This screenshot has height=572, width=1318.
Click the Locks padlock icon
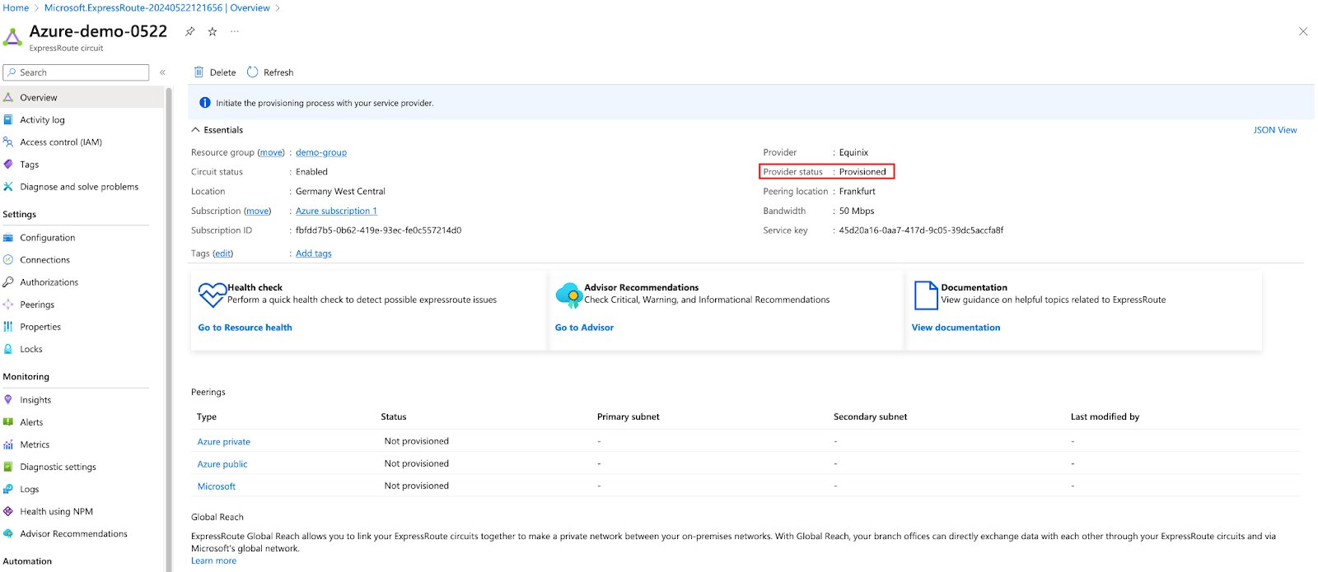[x=8, y=349]
